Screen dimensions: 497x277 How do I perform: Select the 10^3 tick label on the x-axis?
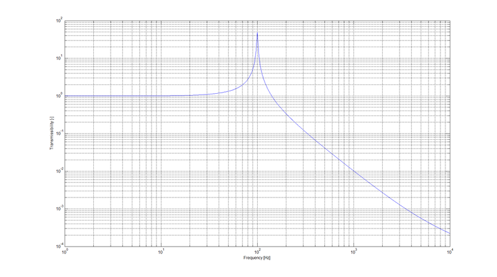tap(353, 251)
